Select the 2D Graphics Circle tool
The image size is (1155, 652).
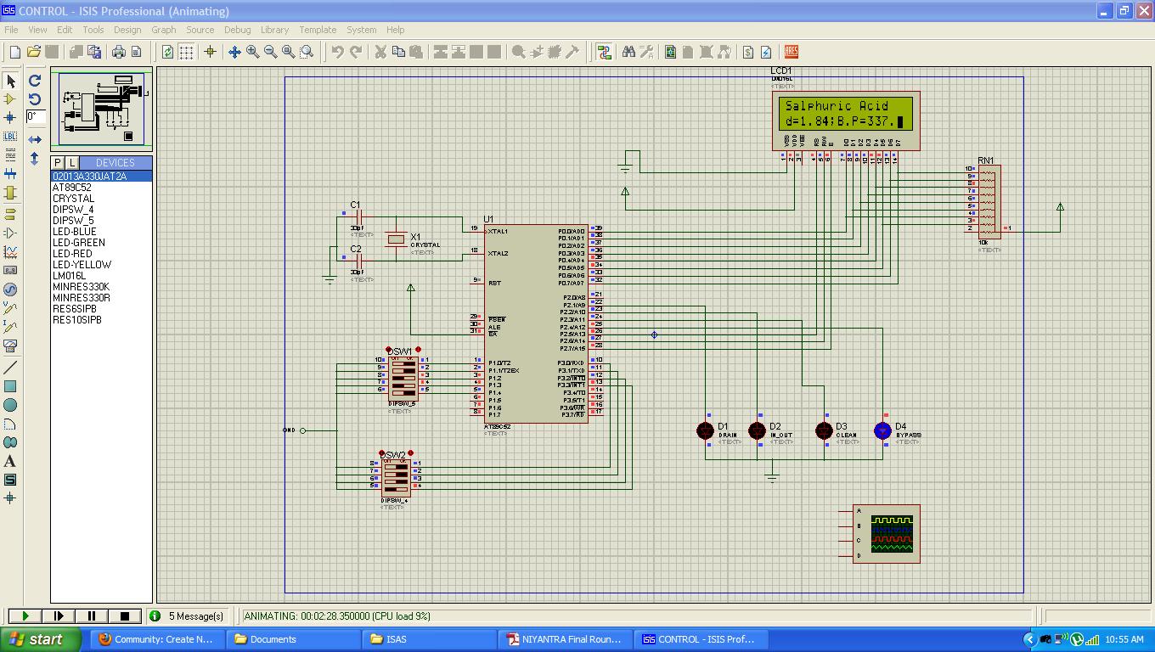(x=10, y=405)
